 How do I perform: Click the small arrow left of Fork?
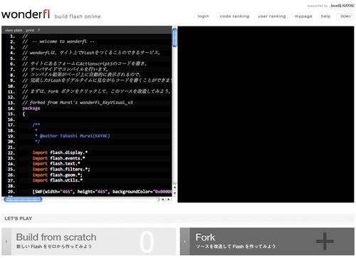coord(185,242)
